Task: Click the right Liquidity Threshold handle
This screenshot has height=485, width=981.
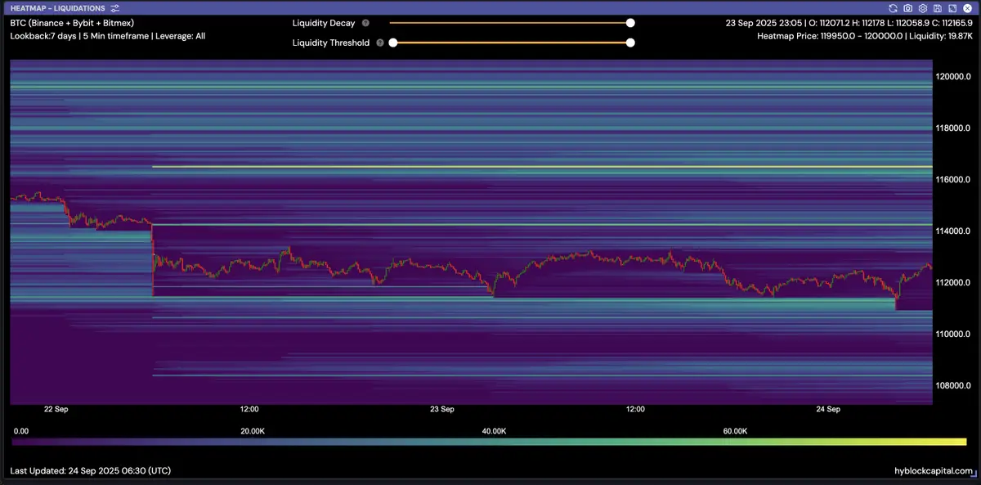Action: 630,43
